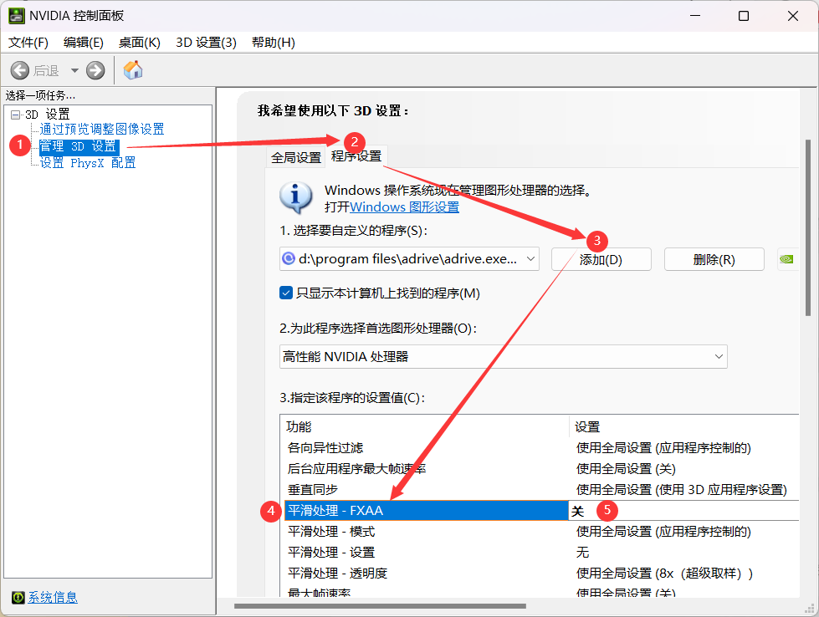Click the system info icon at bottom left
This screenshot has height=617, width=819.
click(x=18, y=597)
